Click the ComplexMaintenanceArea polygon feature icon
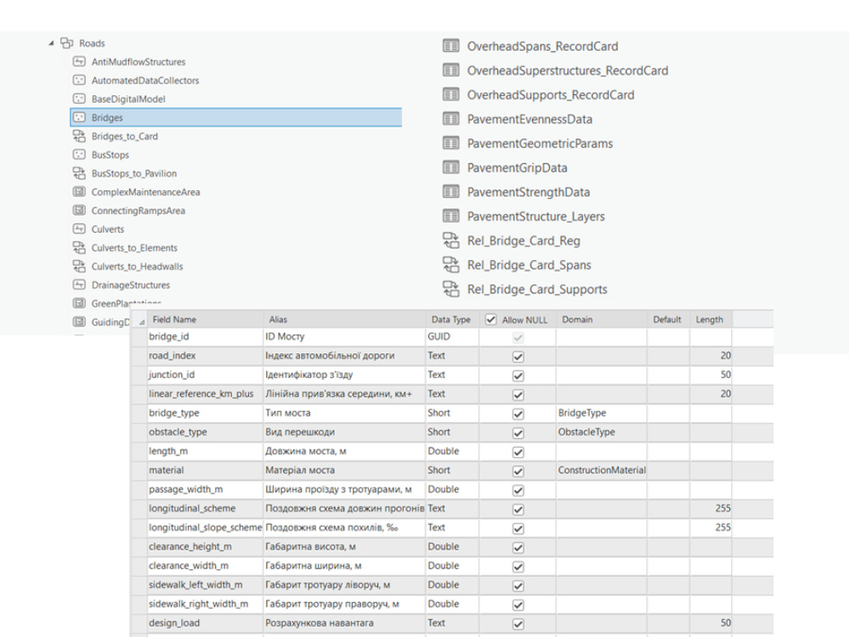850x637 pixels. pos(79,192)
